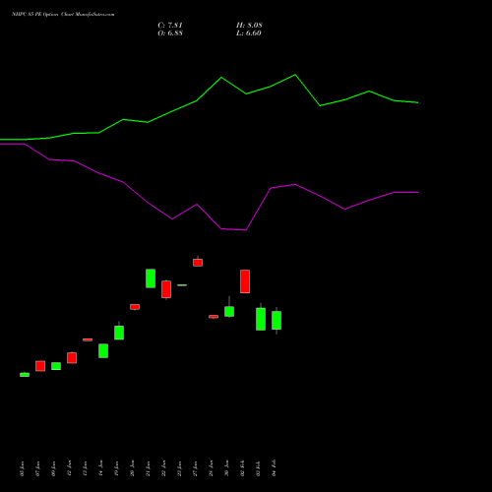Click the closing price value C: 7.81
The width and height of the screenshot is (492, 492).
point(170,26)
